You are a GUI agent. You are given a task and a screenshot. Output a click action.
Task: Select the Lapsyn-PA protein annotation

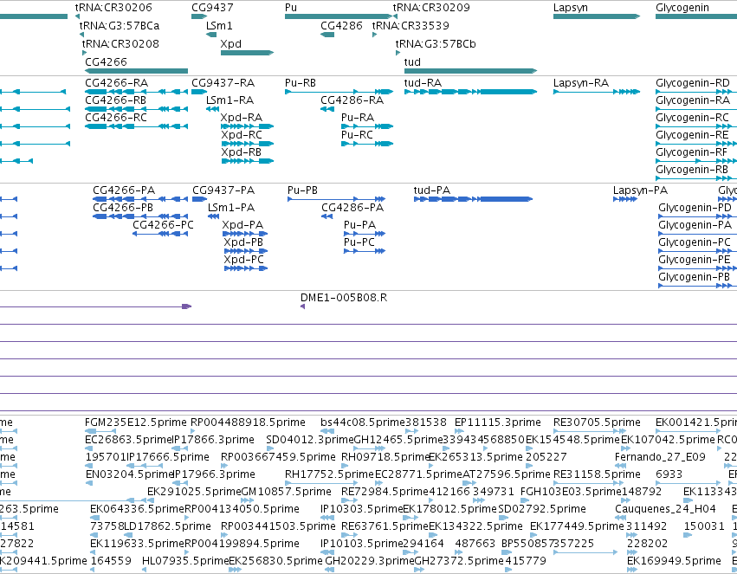(x=625, y=199)
